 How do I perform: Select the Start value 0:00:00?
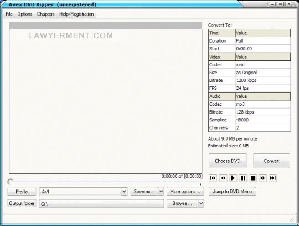[263, 49]
